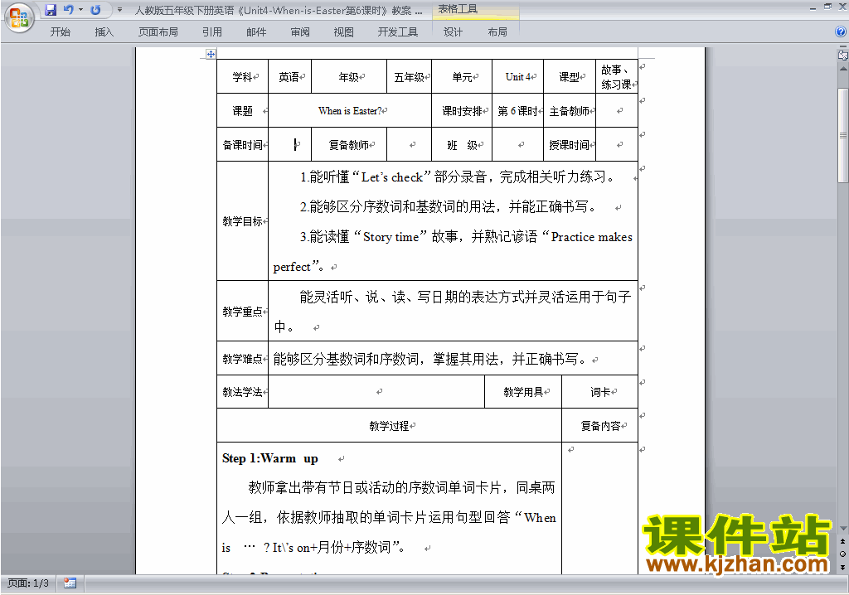This screenshot has height=595, width=849.
Task: Open the Office button menu
Action: tap(19, 18)
